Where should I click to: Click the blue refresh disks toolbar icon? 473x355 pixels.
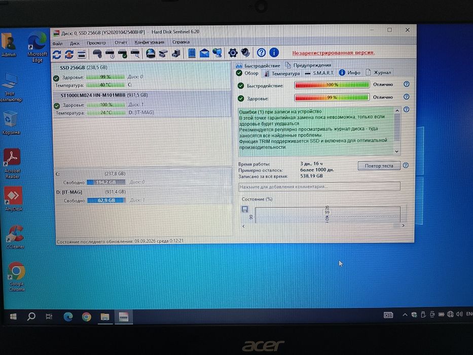click(x=57, y=54)
